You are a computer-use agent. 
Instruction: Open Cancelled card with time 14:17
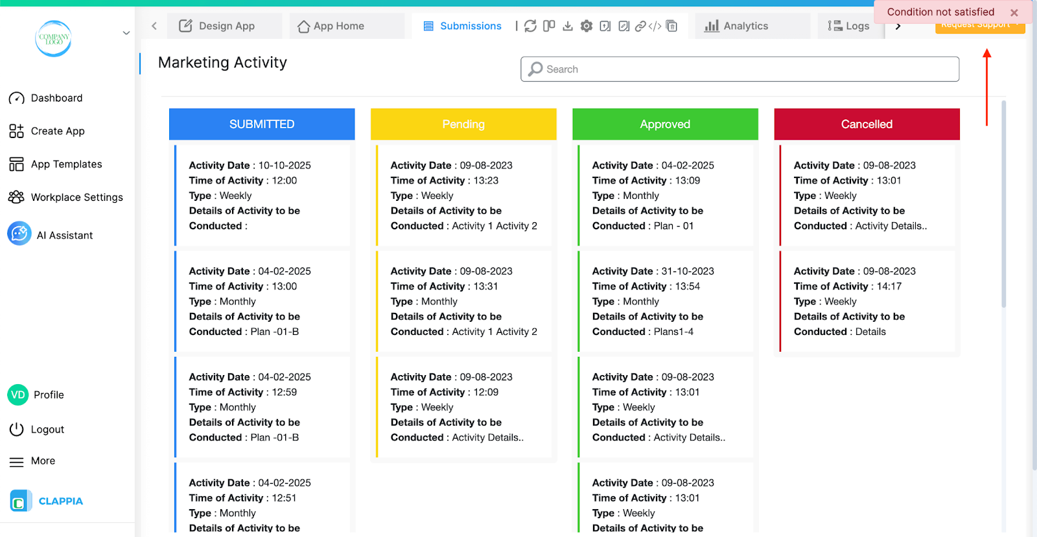(867, 301)
